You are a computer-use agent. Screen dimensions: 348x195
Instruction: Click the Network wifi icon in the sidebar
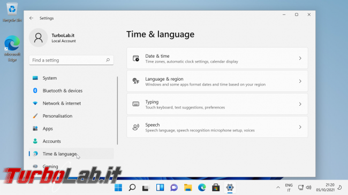pos(35,103)
